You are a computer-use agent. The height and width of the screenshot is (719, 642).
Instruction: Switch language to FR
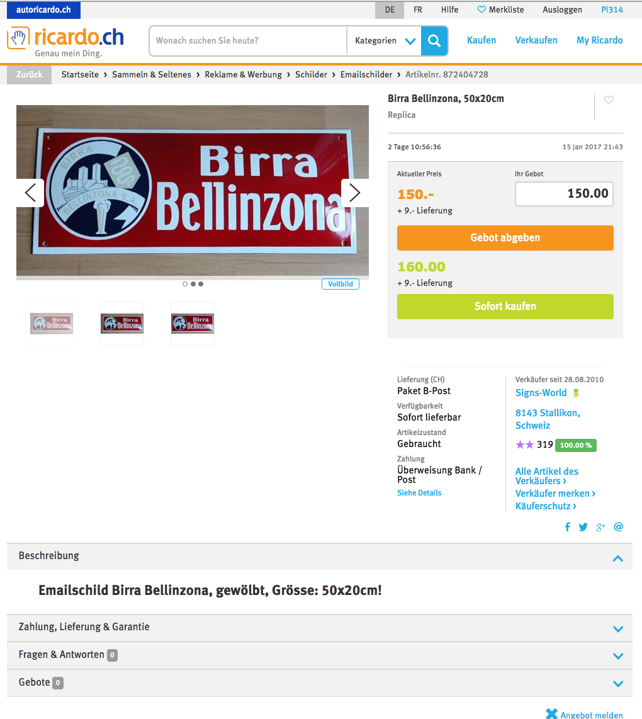(417, 9)
